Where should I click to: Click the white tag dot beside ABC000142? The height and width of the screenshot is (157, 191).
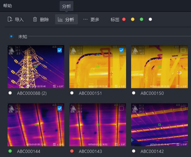pyautogui.click(x=134, y=151)
